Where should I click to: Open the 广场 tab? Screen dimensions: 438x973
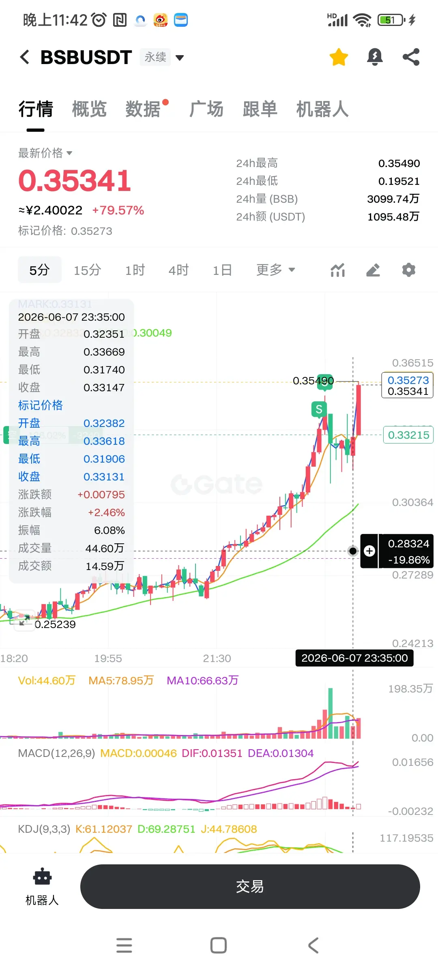pos(206,109)
